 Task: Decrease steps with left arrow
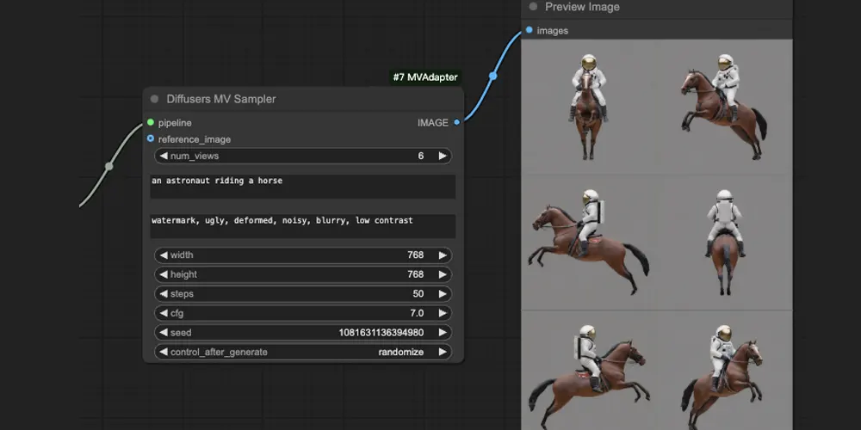[163, 294]
